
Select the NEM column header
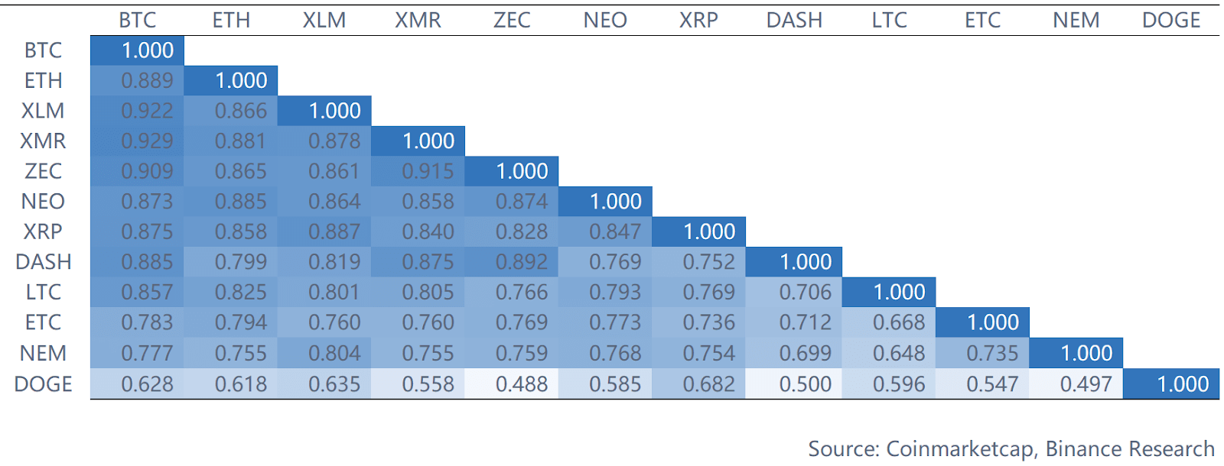[1076, 20]
